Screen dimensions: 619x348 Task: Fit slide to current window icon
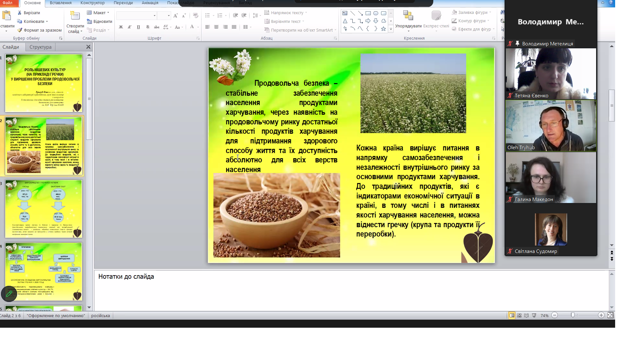point(610,315)
